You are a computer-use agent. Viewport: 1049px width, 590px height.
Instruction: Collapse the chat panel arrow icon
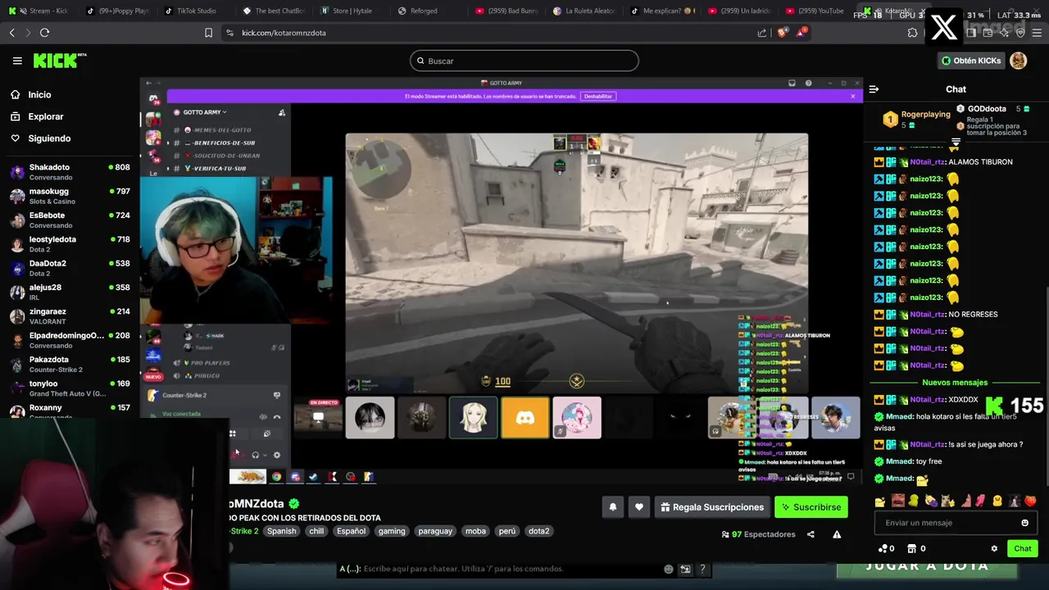tap(874, 89)
